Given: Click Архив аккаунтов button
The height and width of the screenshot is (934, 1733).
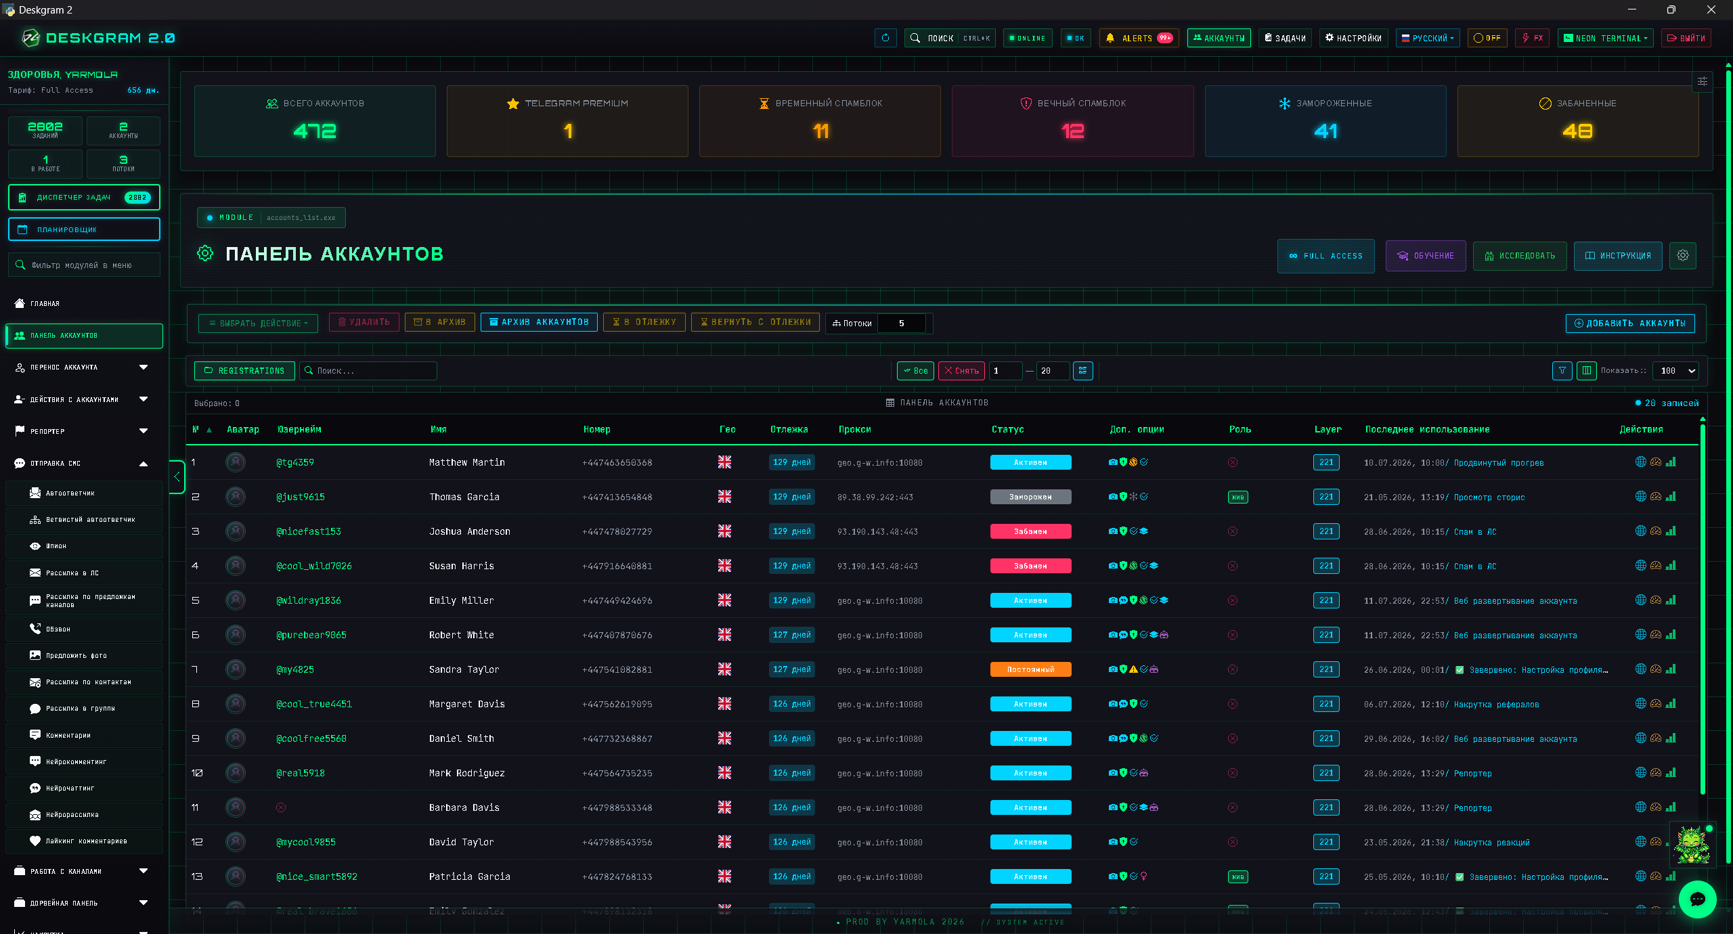Looking at the screenshot, I should (539, 322).
